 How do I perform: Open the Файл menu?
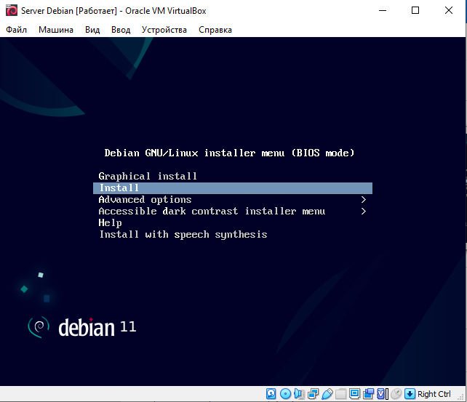(x=16, y=30)
